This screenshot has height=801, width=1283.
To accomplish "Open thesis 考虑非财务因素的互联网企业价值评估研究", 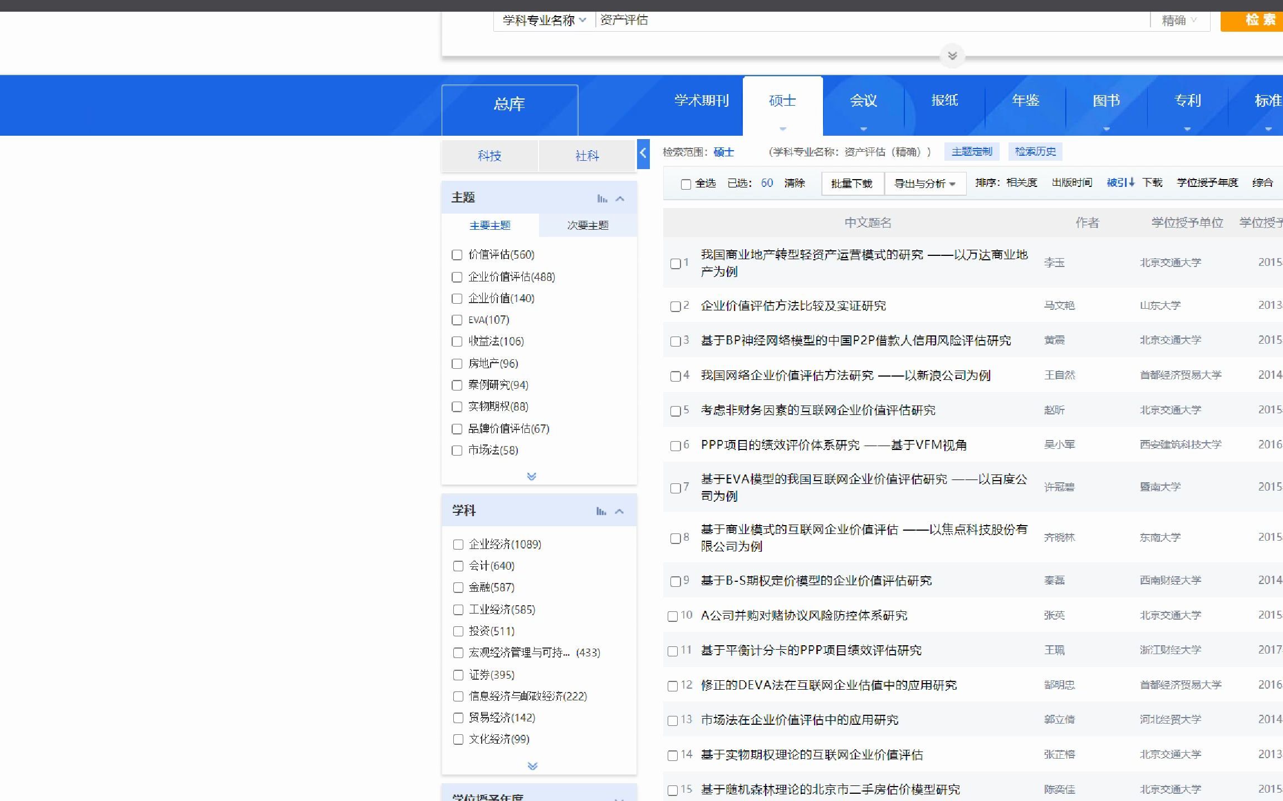I will click(x=818, y=410).
